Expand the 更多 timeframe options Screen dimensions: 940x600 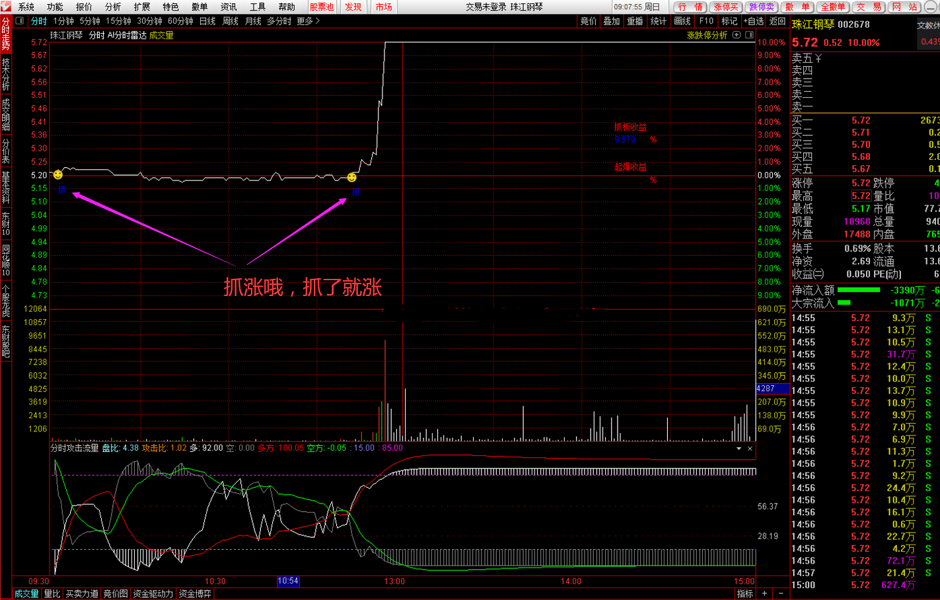tap(308, 21)
